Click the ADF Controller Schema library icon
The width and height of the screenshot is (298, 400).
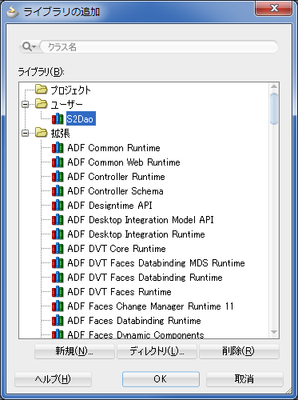click(58, 191)
